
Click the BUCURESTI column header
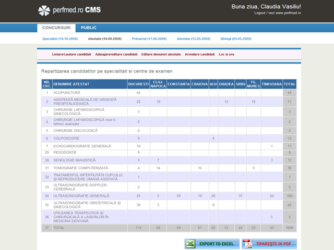[x=138, y=84]
